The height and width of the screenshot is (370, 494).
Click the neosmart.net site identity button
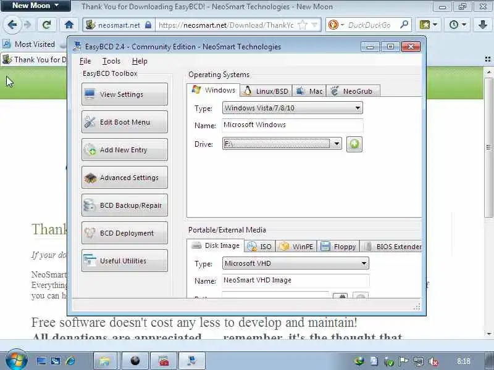(119, 25)
